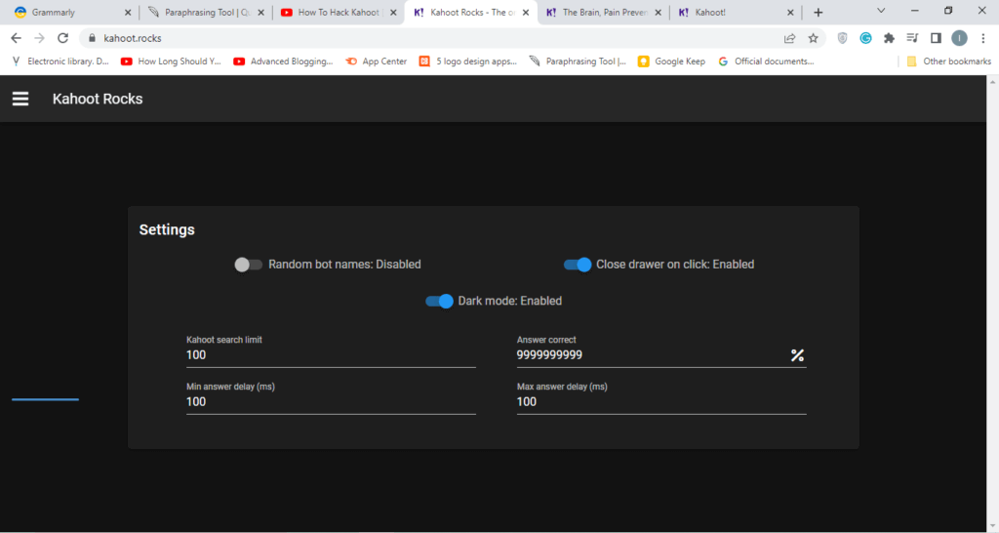
Task: Open the profile avatar menu
Action: [960, 38]
